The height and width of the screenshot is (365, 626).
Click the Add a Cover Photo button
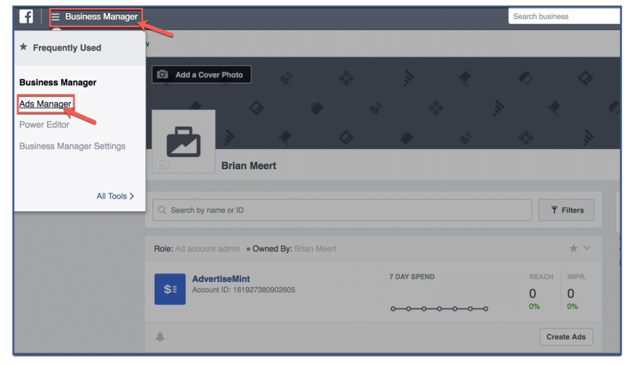[x=201, y=74]
